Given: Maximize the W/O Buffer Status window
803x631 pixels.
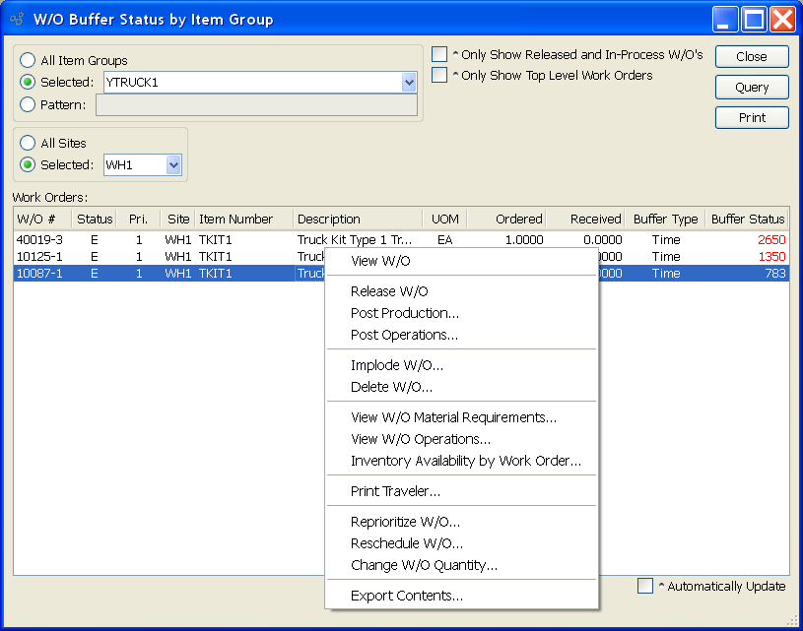Looking at the screenshot, I should (x=755, y=19).
